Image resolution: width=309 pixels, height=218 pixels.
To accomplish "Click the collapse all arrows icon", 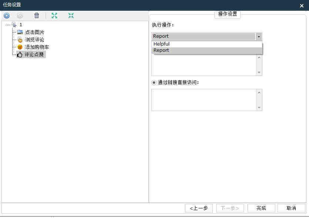I will tap(71, 16).
